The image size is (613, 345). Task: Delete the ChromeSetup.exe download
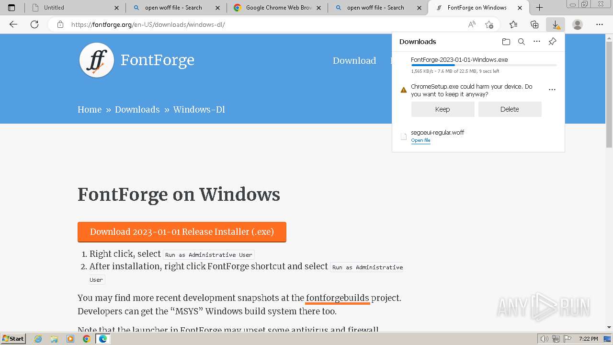[510, 109]
